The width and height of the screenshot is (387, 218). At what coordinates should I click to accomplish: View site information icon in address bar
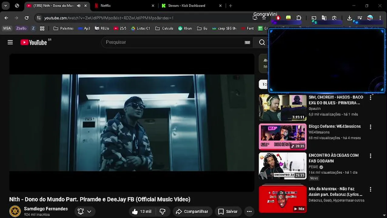click(39, 18)
